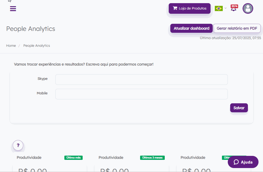263x172 pixels.
Task: Click Atualizar dashboard button
Action: coord(191,28)
